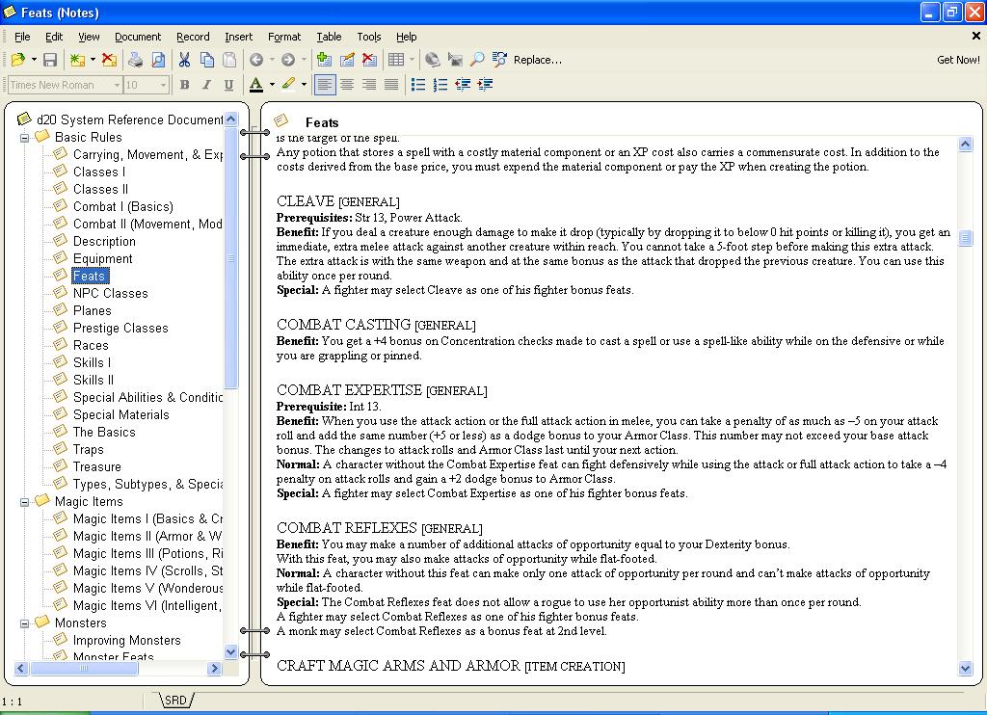
Task: Click the Find magnifying glass icon
Action: click(x=478, y=60)
